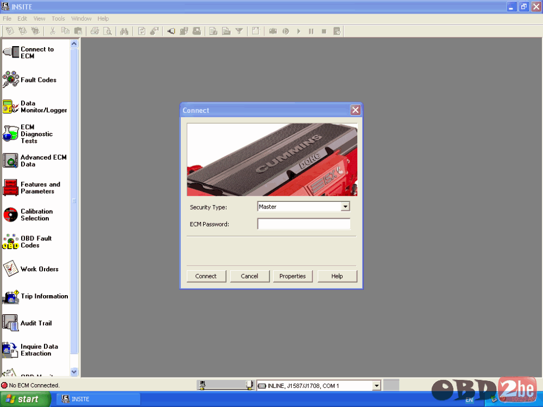
Task: Open the File menu
Action: tap(7, 18)
